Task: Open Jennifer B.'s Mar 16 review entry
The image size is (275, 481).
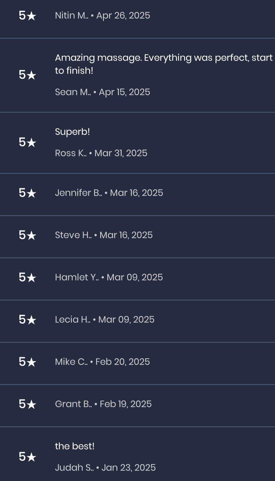Action: (x=109, y=193)
